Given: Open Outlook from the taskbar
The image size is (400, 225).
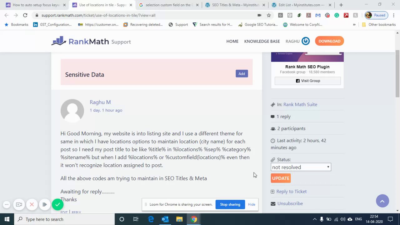Looking at the screenshot, I should tap(165, 219).
